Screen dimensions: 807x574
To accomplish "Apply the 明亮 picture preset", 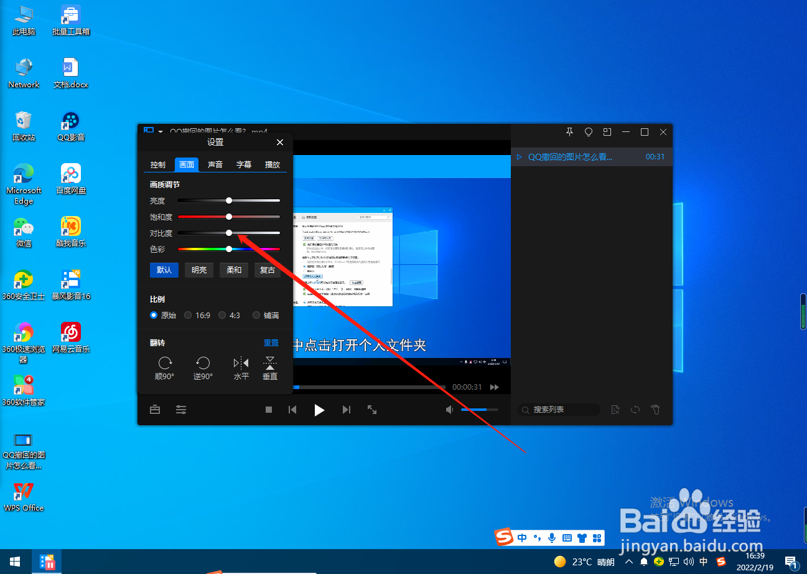I will (x=199, y=270).
